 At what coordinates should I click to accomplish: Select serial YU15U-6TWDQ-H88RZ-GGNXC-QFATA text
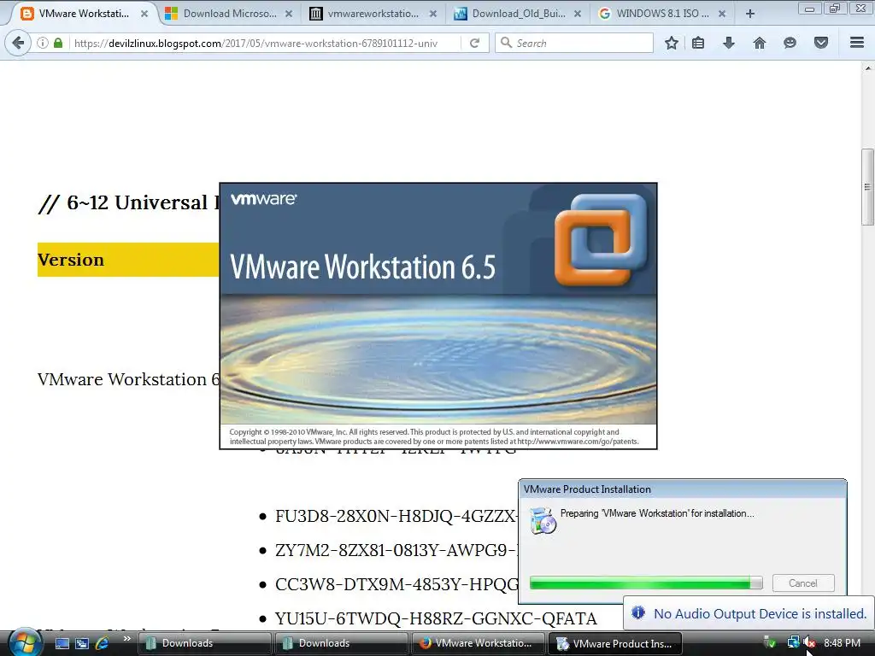[x=436, y=618]
